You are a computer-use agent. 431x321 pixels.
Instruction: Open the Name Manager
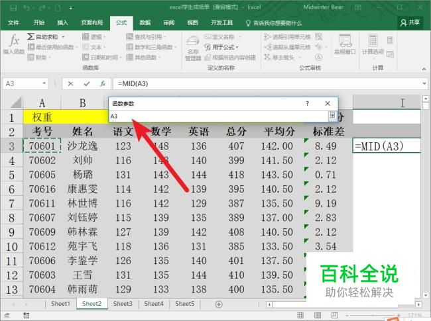pyautogui.click(x=193, y=48)
